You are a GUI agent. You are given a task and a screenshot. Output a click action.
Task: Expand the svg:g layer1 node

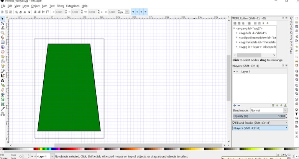click(x=237, y=46)
